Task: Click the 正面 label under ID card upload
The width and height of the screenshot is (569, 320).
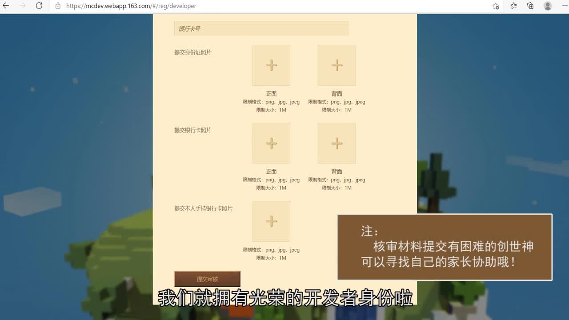Action: coord(271,93)
